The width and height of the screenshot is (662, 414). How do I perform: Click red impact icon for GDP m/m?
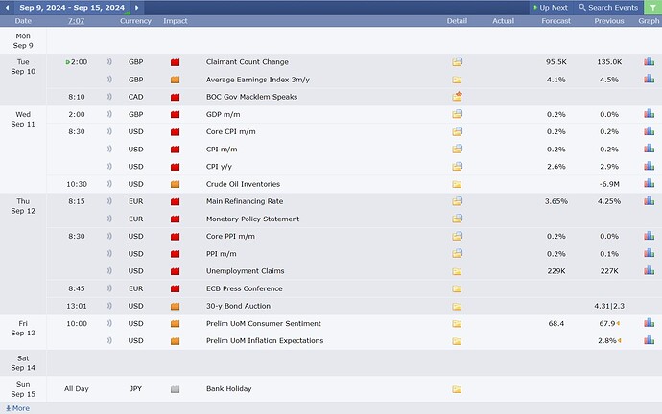tap(175, 114)
